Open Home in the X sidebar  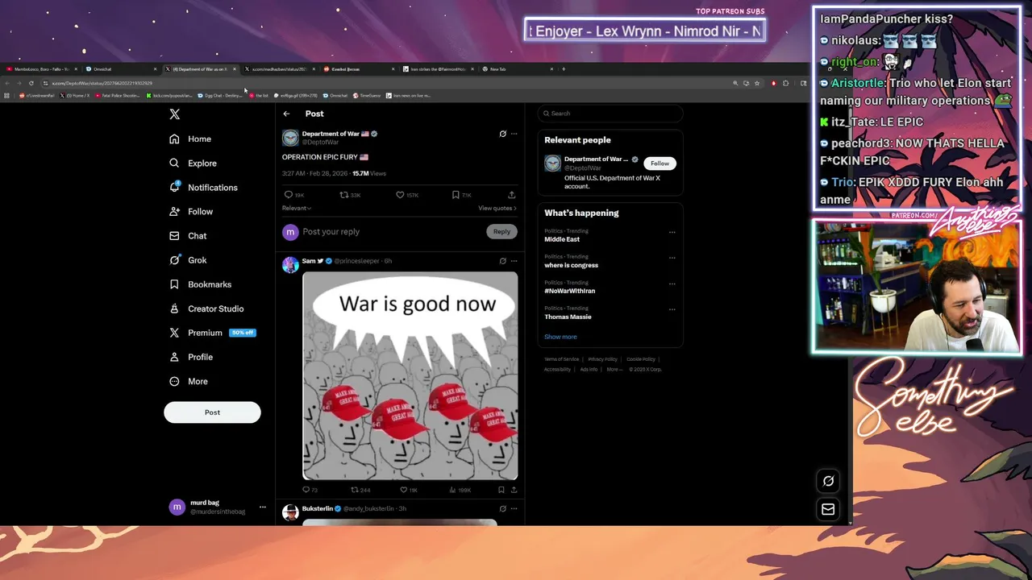pyautogui.click(x=190, y=139)
